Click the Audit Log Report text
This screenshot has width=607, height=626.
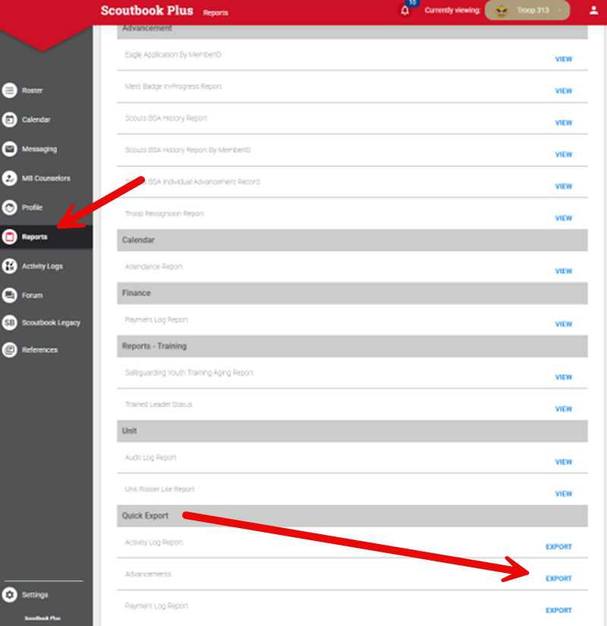[150, 458]
